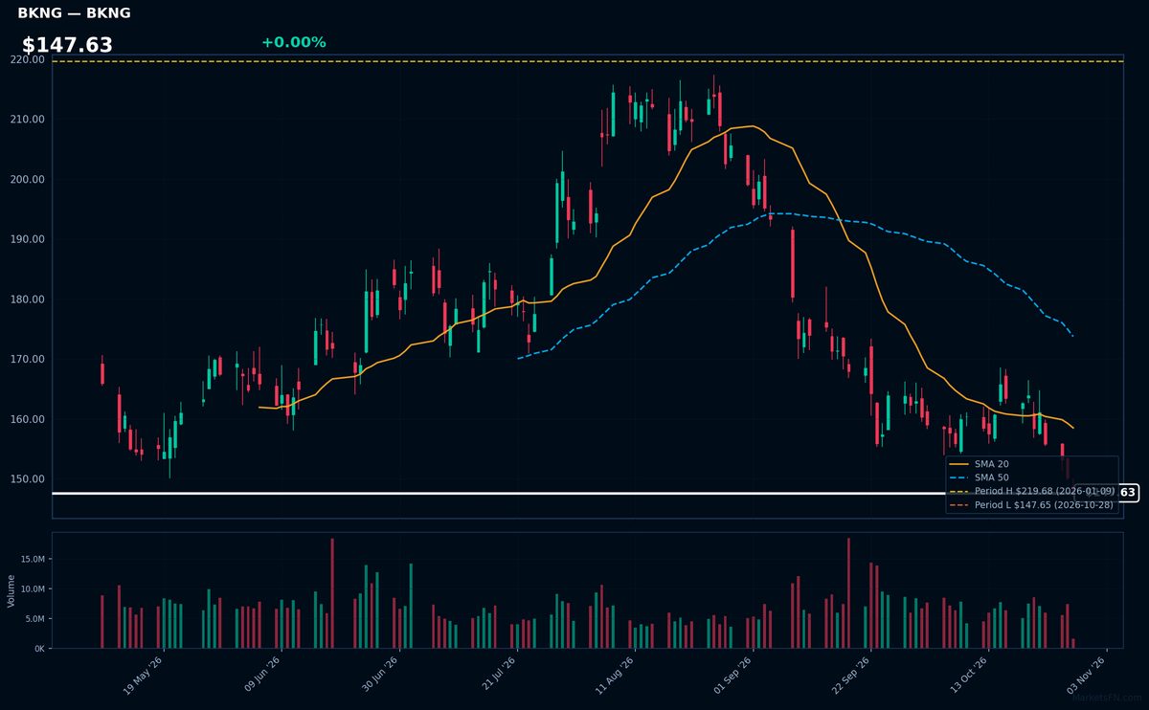The width and height of the screenshot is (1149, 710).
Task: Click the 10.0M volume axis label
Action: pyautogui.click(x=33, y=588)
